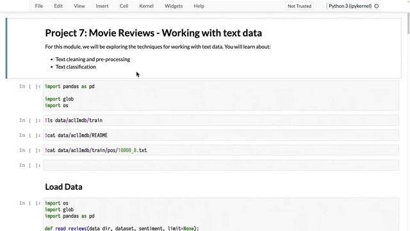
Task: Click the kernel idle status circle icon
Action: (x=377, y=6)
